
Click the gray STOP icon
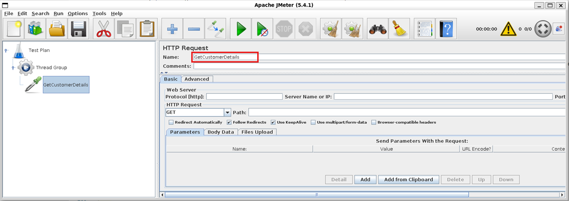click(x=284, y=28)
